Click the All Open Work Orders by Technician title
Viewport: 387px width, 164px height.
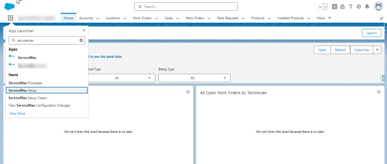[x=233, y=93]
